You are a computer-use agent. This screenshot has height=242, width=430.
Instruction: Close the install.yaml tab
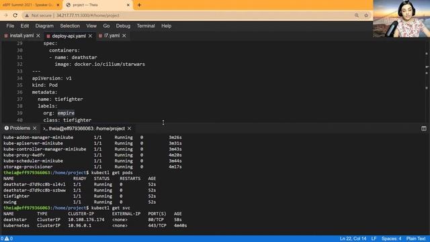pos(38,36)
